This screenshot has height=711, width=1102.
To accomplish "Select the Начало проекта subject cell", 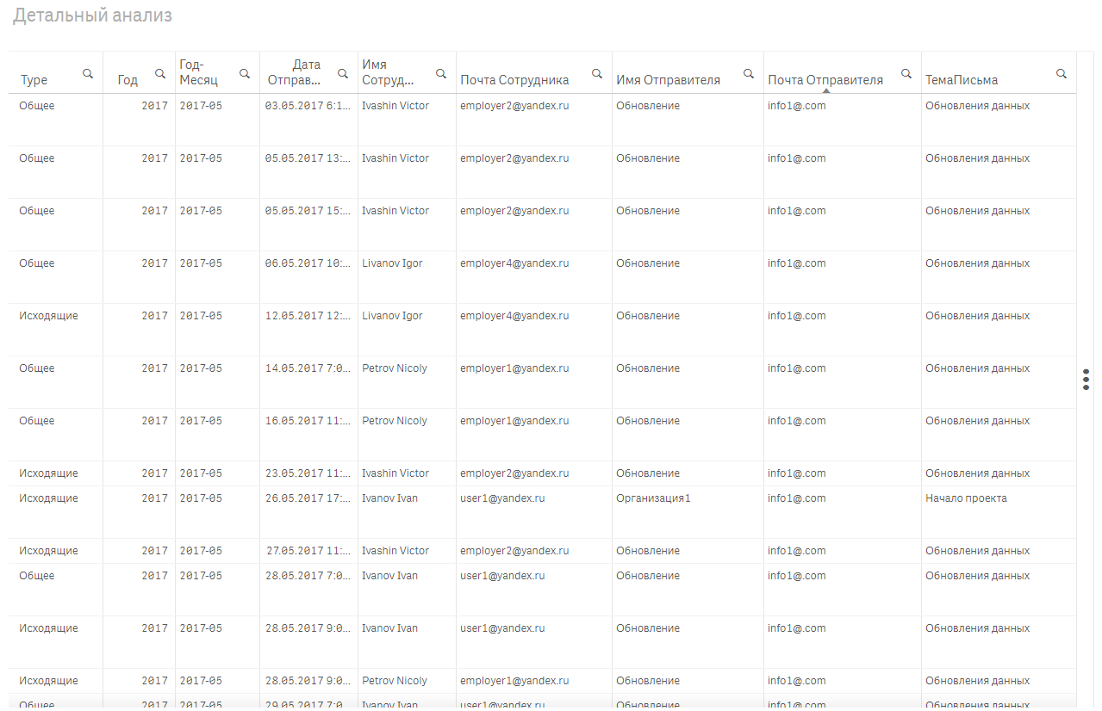I will click(966, 498).
